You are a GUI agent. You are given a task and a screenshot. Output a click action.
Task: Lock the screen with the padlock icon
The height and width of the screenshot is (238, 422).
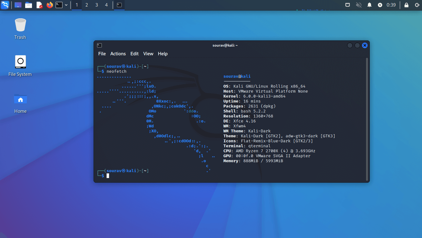[x=406, y=5]
